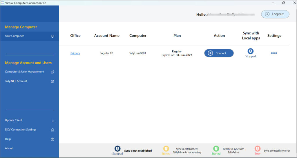This screenshot has width=297, height=158.
Task: Click the Account Name column header
Action: tap(107, 36)
